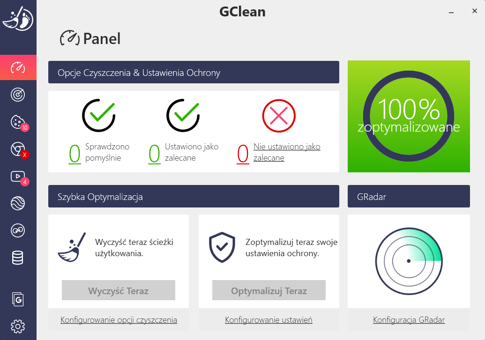Open the Chrome browser sidebar icon
485x340 pixels.
tap(19, 150)
